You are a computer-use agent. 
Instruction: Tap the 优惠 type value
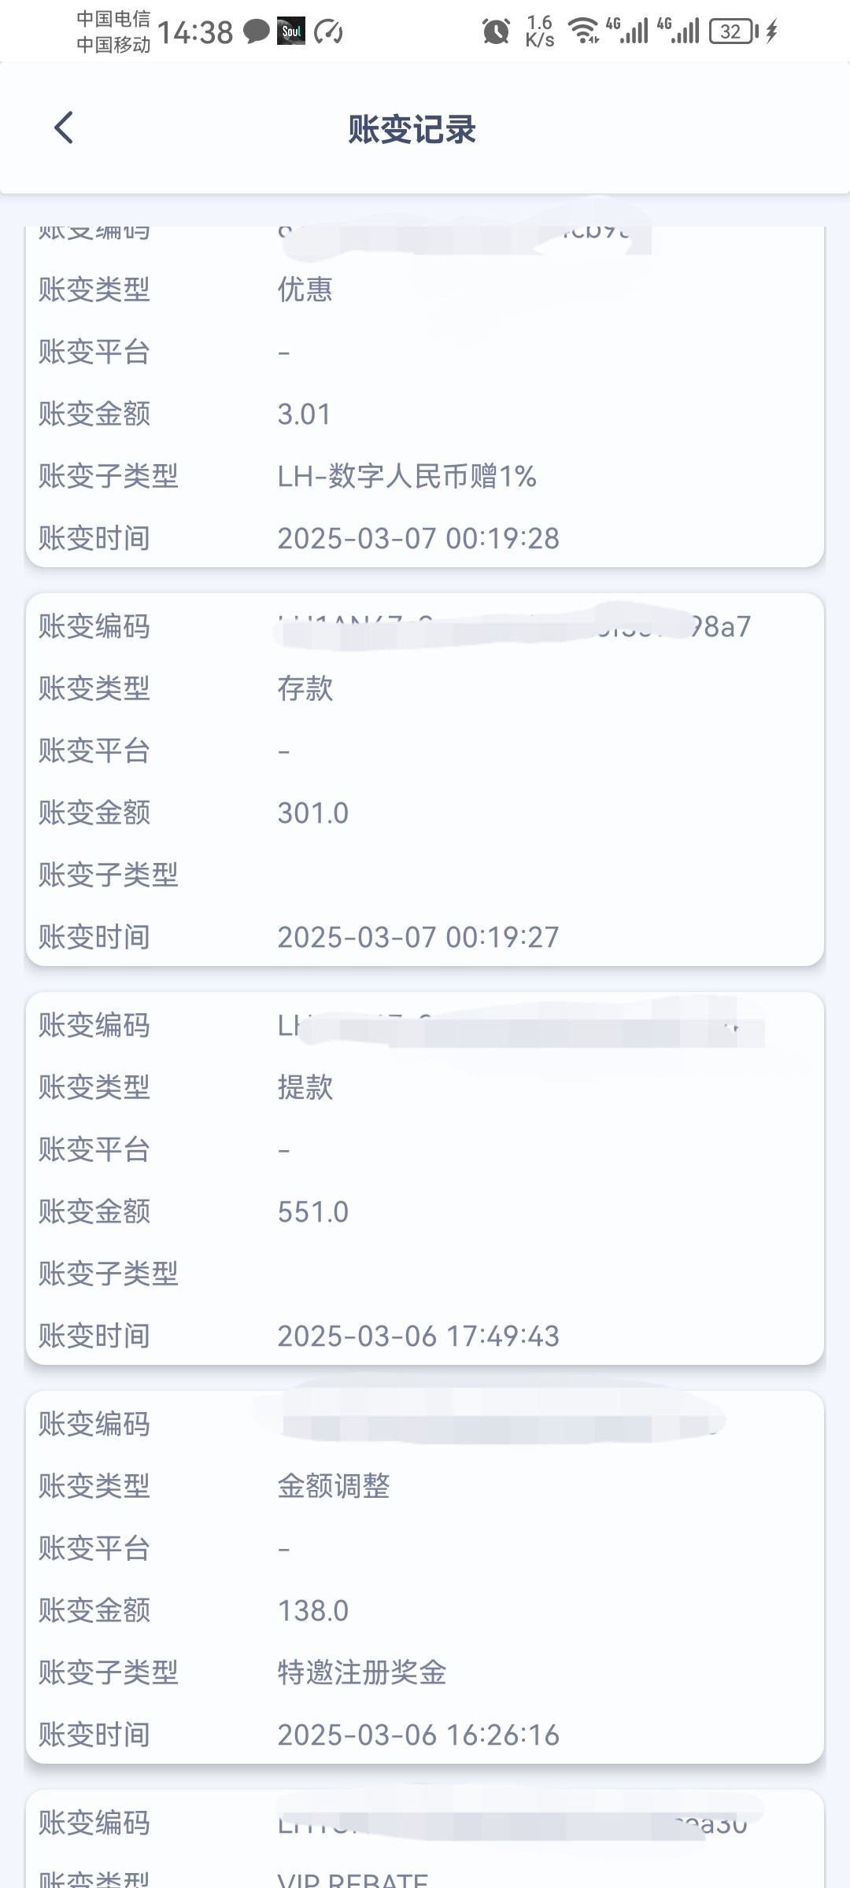[305, 289]
